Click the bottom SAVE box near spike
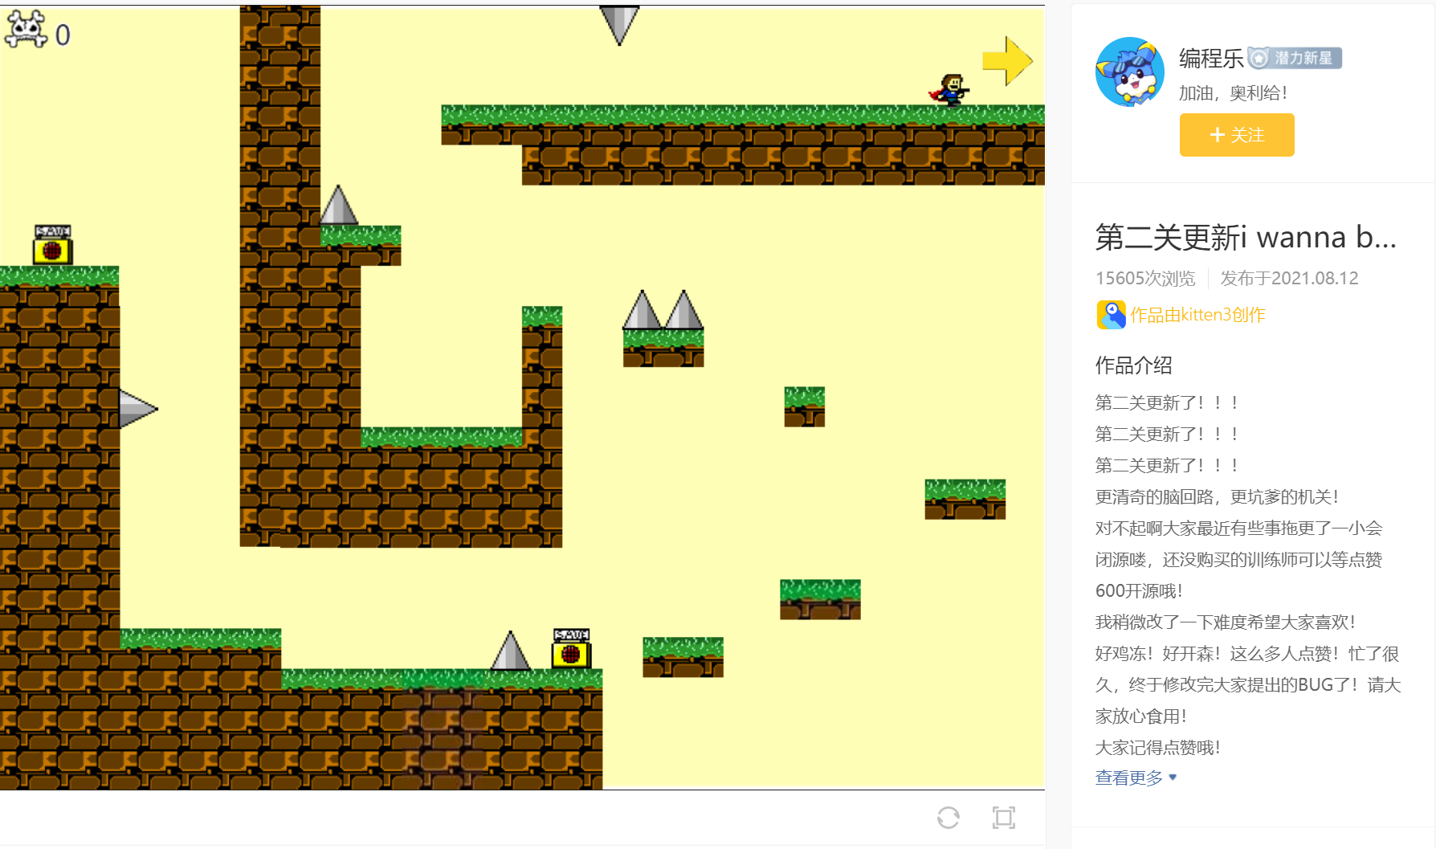This screenshot has width=1436, height=849. tap(571, 648)
